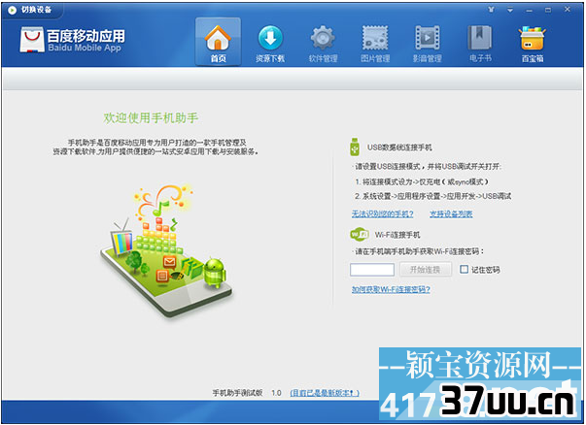
Task: Click the Wi-Fi连接手机 heading text
Action: (397, 235)
